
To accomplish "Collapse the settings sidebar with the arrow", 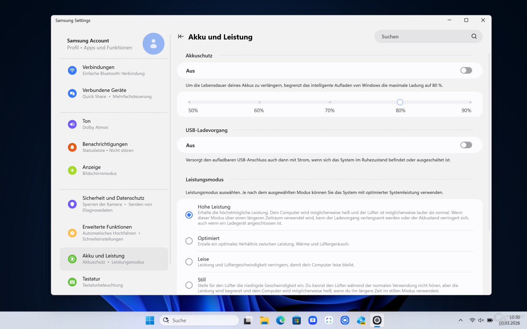I will 181,36.
